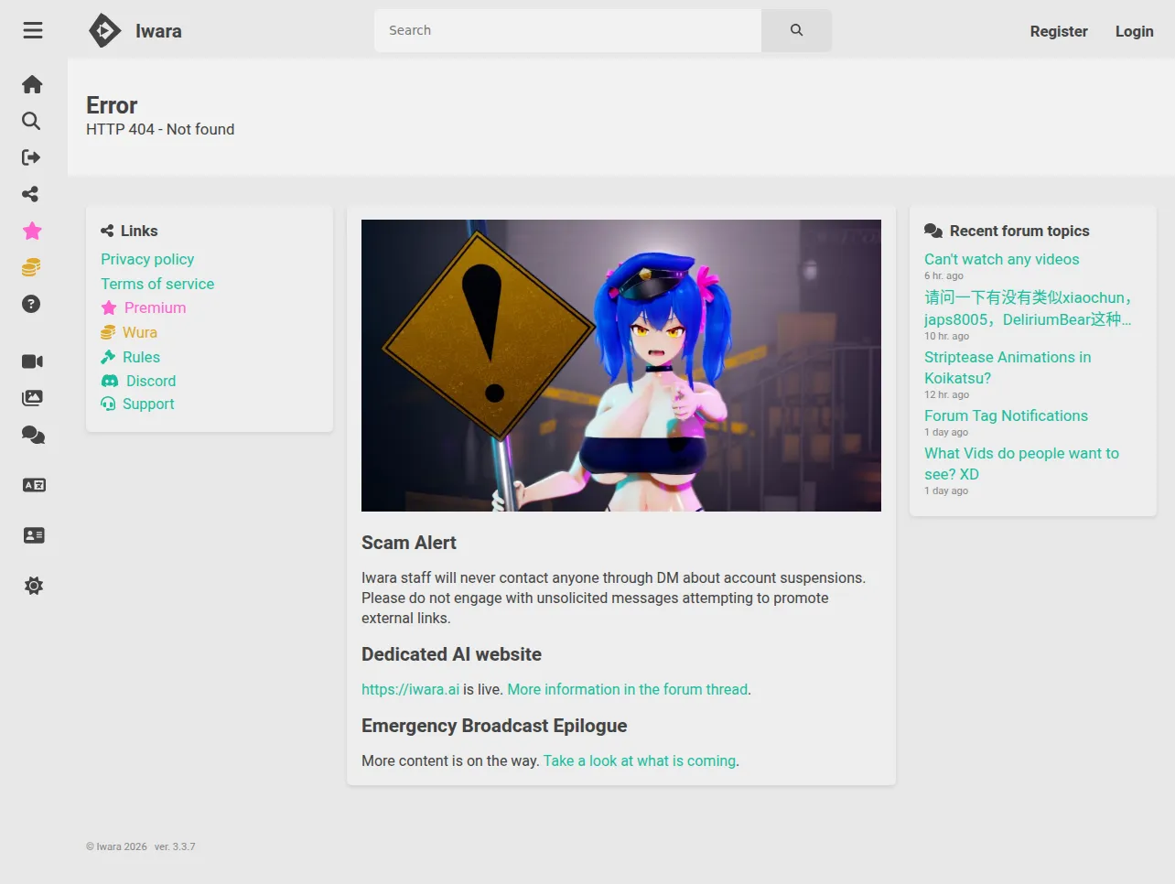Click Register in the header

(1059, 31)
